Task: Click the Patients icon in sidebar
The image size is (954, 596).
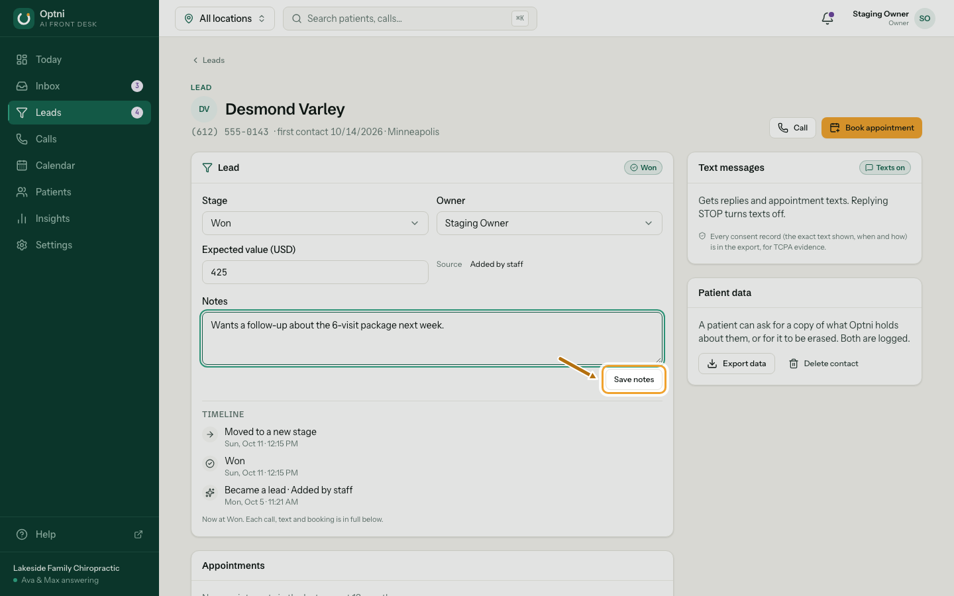Action: coord(22,192)
